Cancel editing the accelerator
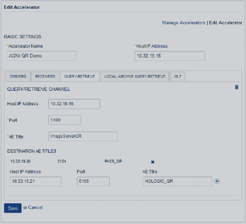The width and height of the screenshot is (246, 224). [36, 208]
